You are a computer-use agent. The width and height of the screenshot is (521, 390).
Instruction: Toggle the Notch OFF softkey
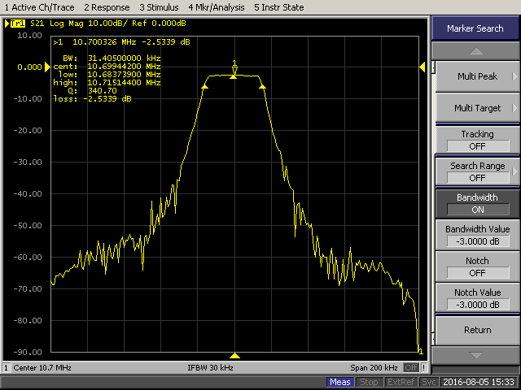tap(477, 266)
